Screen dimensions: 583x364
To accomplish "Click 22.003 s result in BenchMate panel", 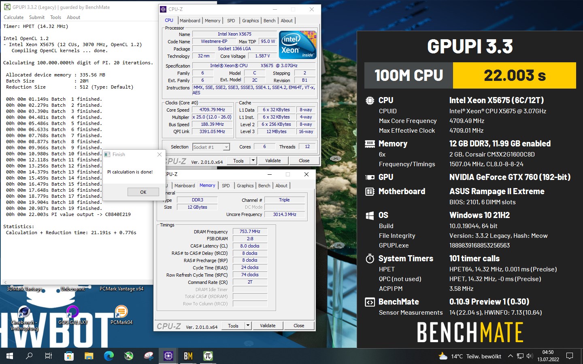I will pyautogui.click(x=515, y=75).
